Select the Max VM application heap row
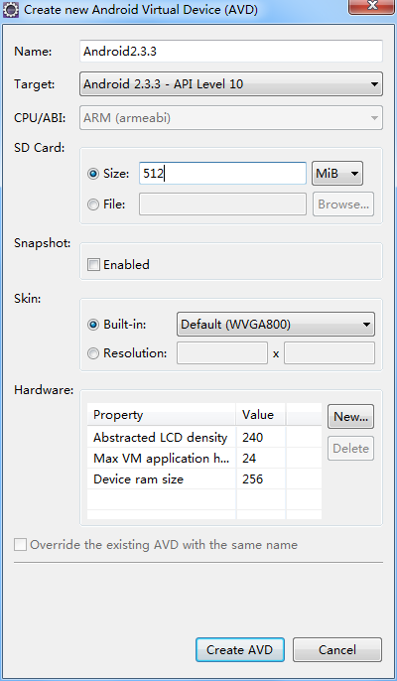The image size is (397, 681). click(204, 459)
